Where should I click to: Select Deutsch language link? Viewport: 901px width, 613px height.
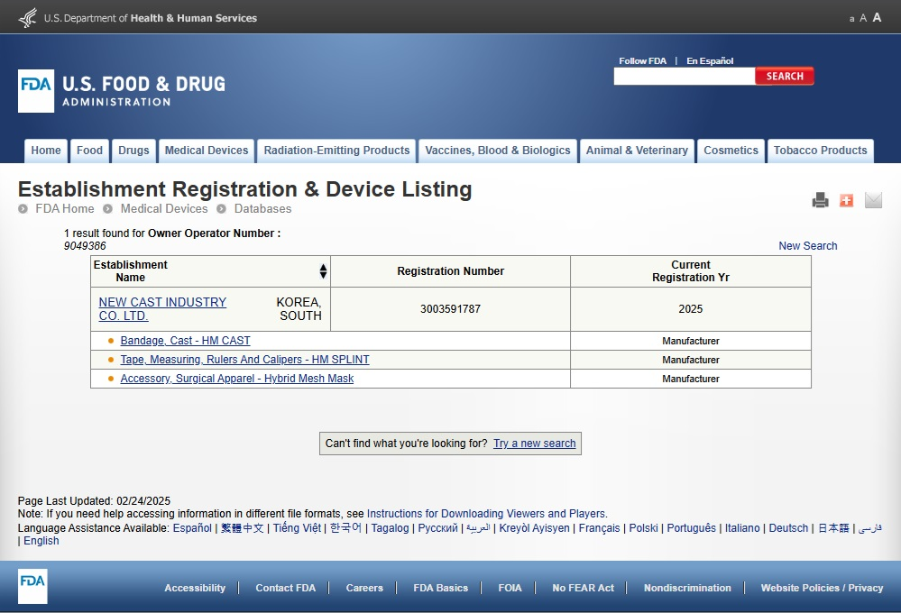[788, 528]
